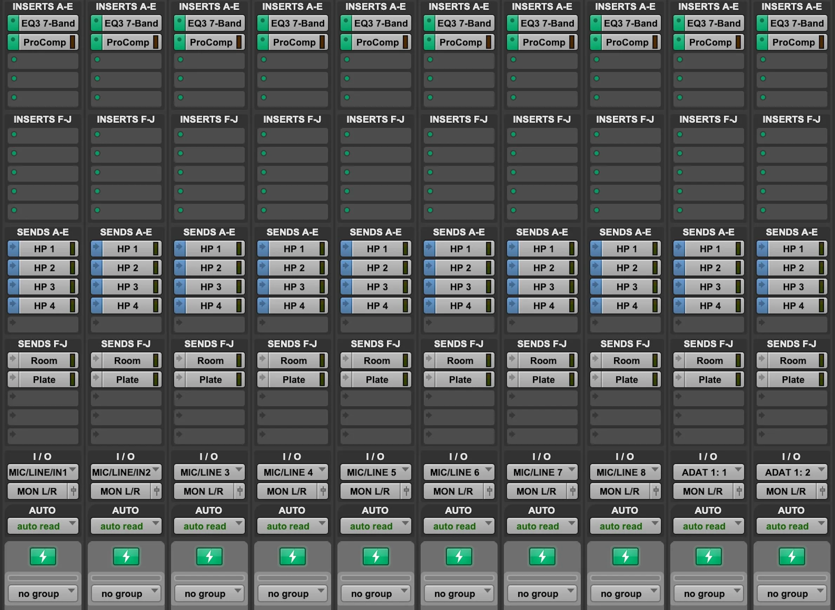Click the blue arrow icon of the HP 1 send on the MIC/LINE/IN2 strip

click(x=96, y=248)
